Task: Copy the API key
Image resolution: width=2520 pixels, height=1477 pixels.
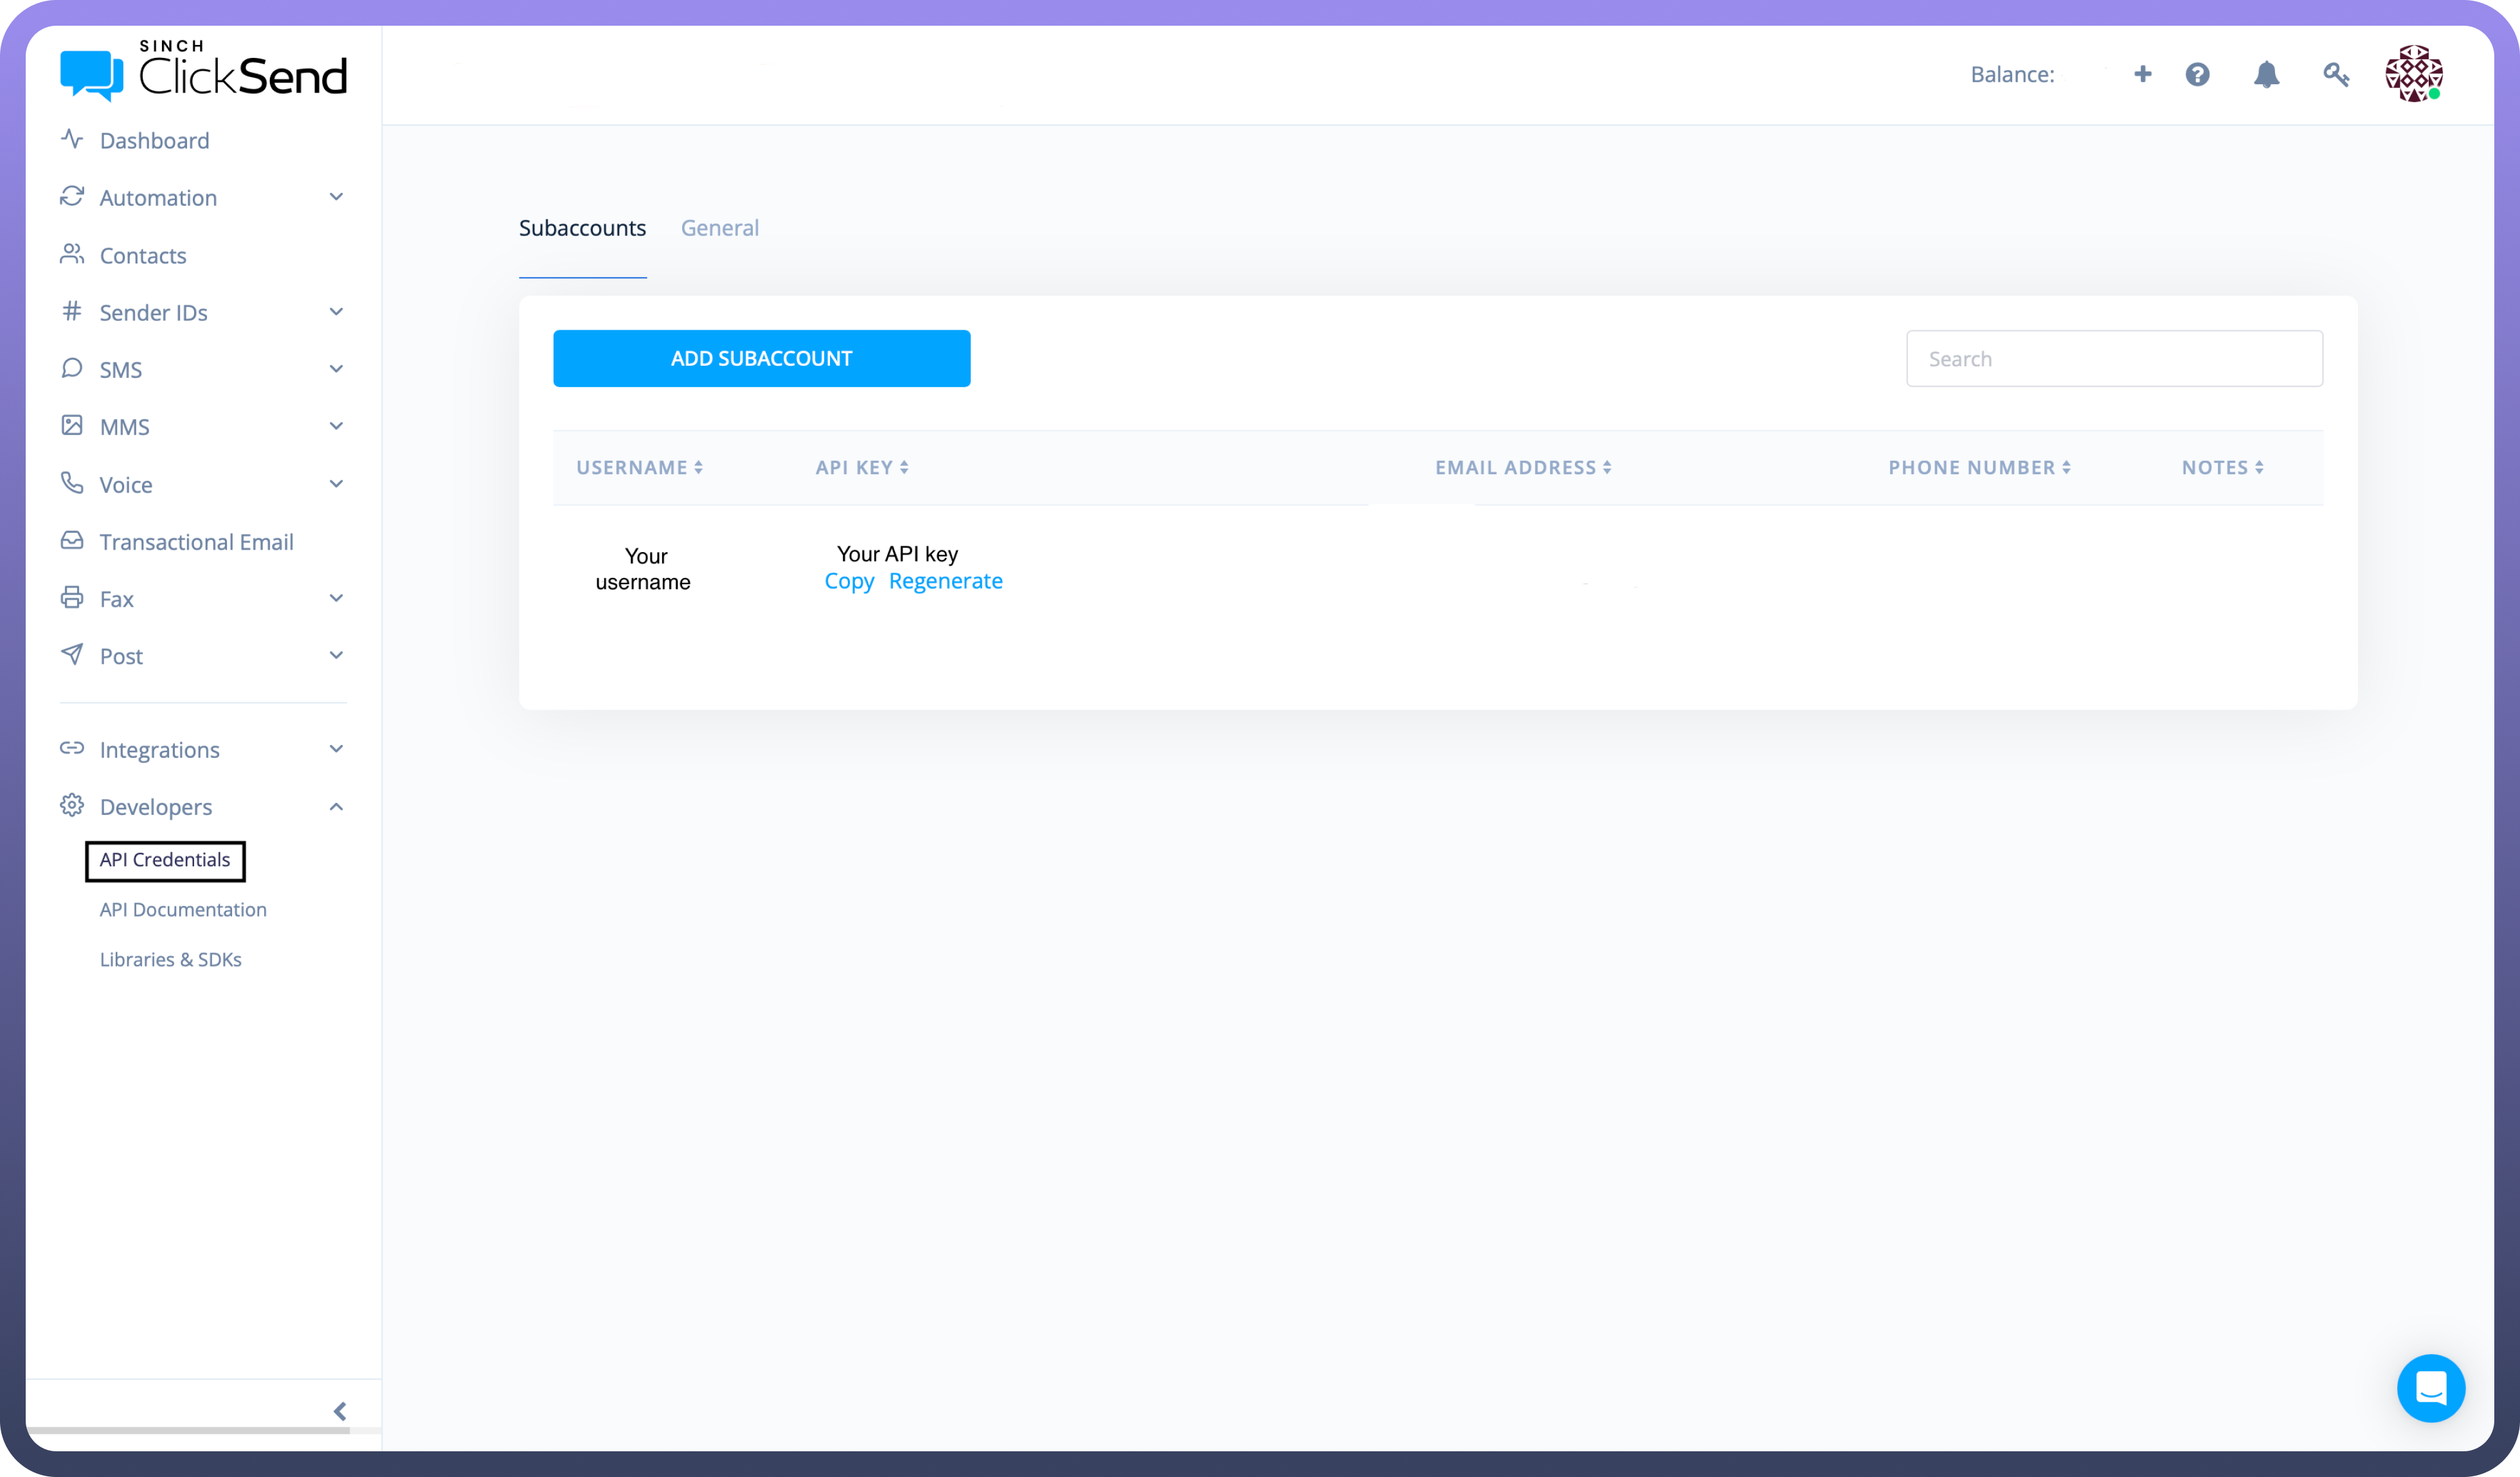Action: (849, 581)
